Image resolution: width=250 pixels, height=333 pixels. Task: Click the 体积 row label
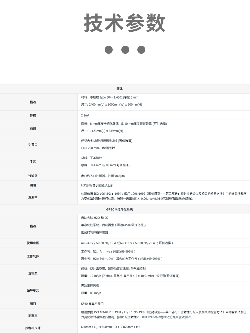coord(33,115)
